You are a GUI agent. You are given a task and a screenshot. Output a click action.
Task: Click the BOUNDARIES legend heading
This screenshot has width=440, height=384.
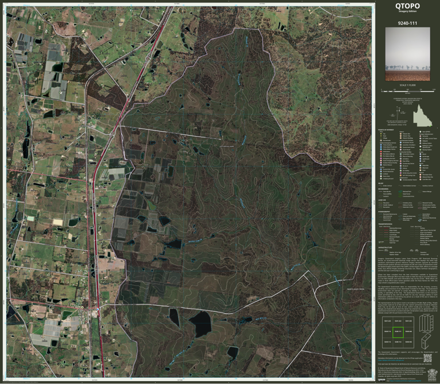[383, 189]
